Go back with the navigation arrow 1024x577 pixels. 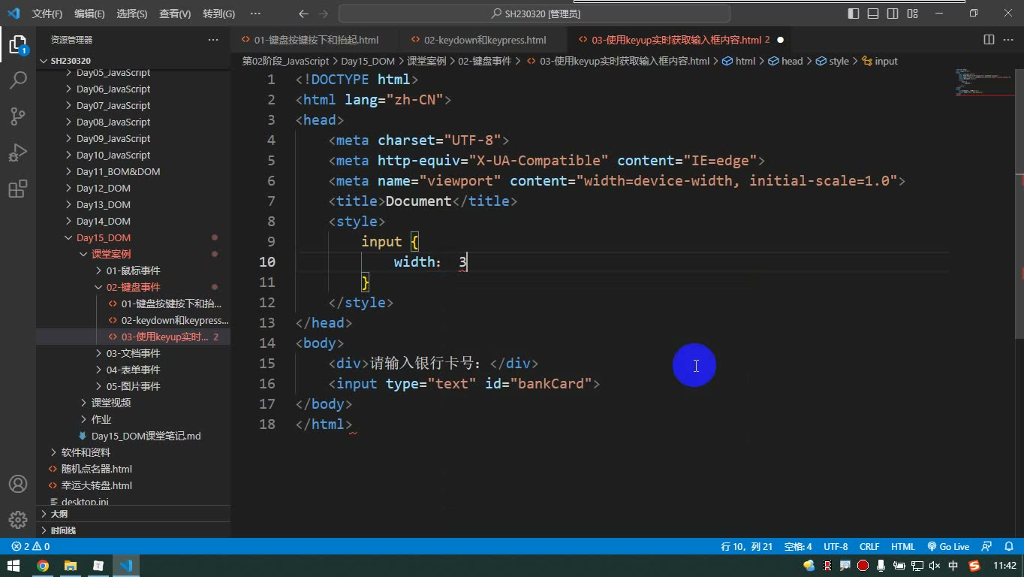[x=303, y=14]
